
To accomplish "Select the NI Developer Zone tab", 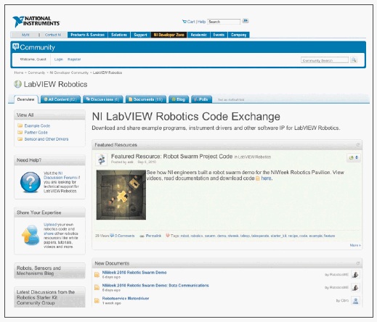I will (169, 35).
